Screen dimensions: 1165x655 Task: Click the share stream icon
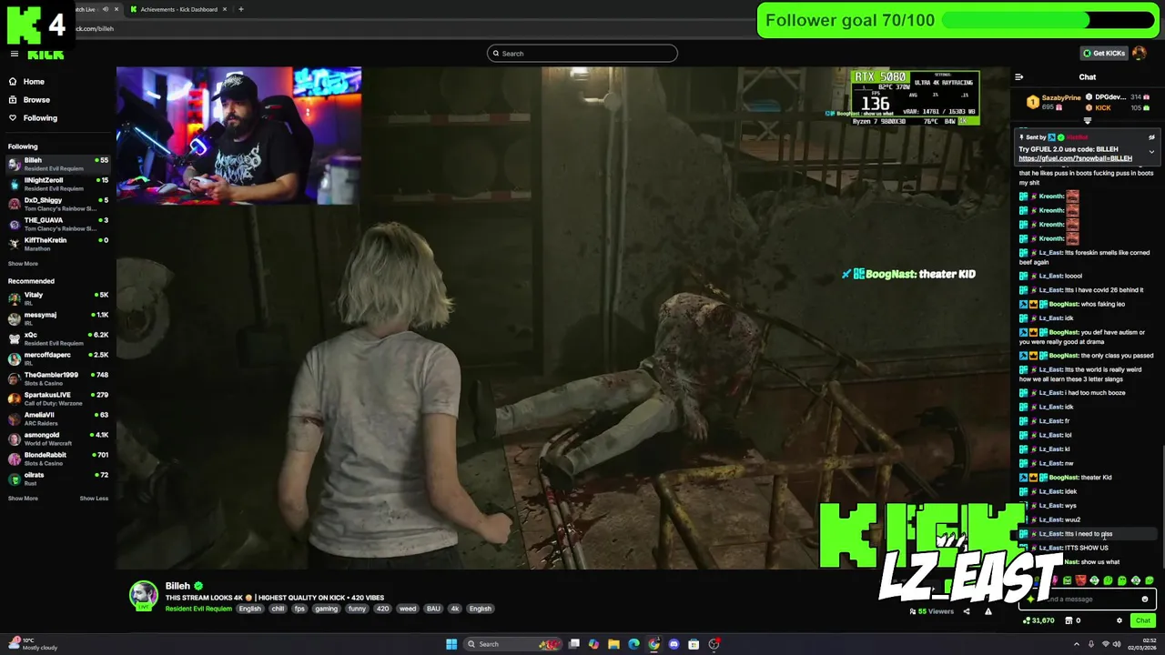(x=967, y=611)
